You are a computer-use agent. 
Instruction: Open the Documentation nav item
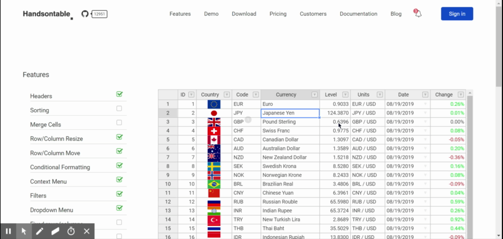click(x=358, y=14)
